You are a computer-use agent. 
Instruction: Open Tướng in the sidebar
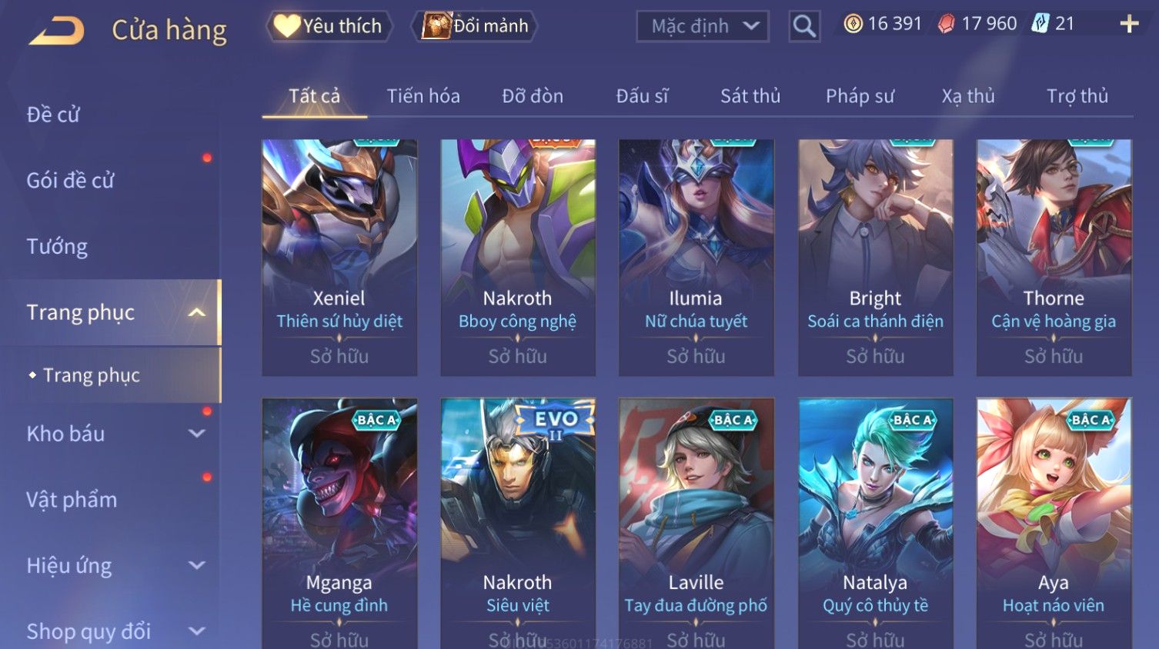point(57,247)
